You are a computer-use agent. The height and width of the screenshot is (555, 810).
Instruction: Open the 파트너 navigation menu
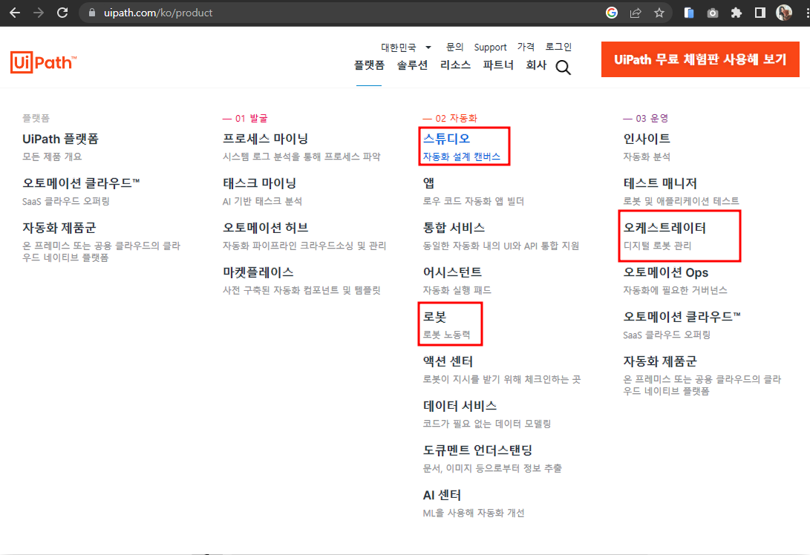[498, 65]
